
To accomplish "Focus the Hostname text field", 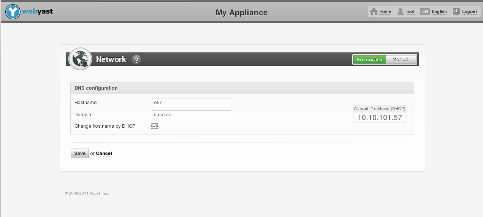I will pos(191,103).
